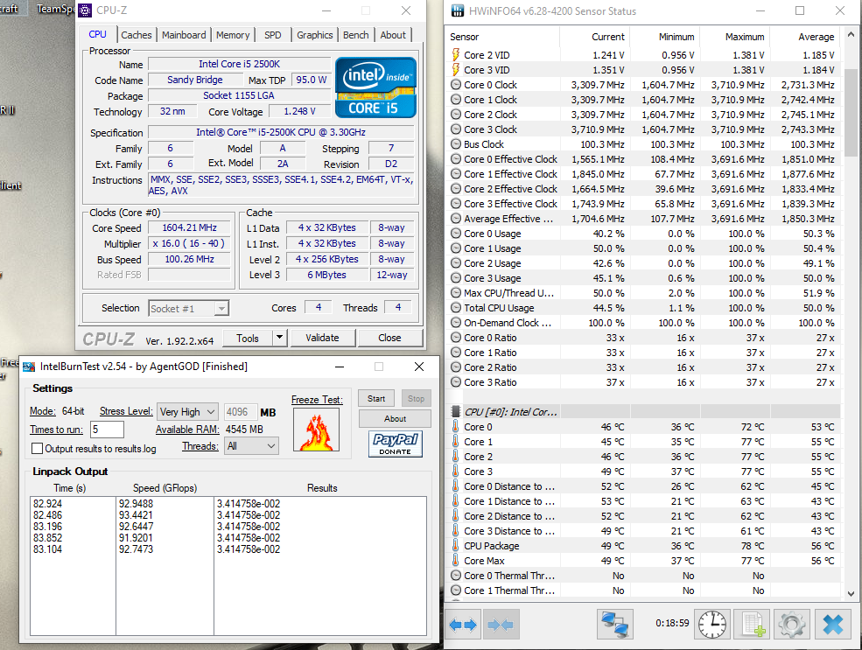Switch to the SPD tab
862x650 pixels.
273,35
